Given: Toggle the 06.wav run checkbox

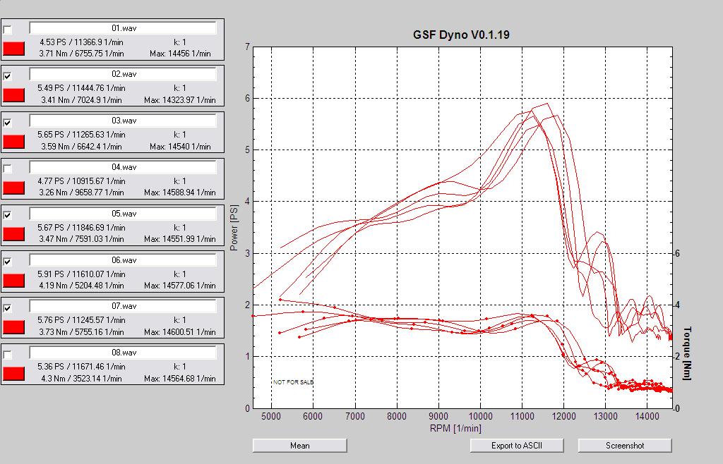Looking at the screenshot, I should point(8,262).
